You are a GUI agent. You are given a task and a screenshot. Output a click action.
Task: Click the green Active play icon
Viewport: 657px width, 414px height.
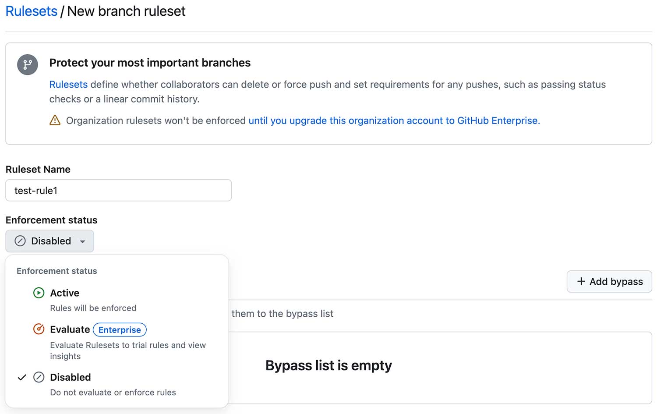(x=39, y=293)
